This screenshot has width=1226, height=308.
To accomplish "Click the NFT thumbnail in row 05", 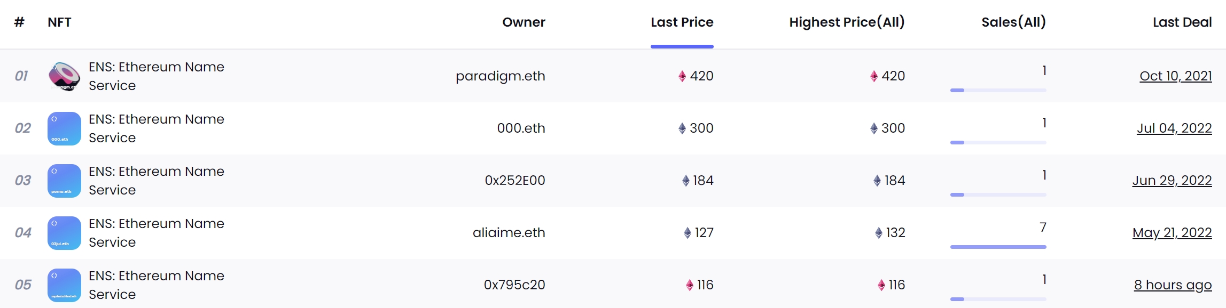I will pos(64,285).
